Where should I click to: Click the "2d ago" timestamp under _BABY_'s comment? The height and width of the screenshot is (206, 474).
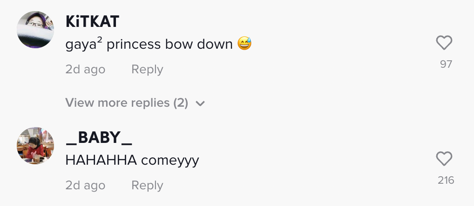coord(85,186)
